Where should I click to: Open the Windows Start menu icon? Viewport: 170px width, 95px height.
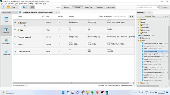(63, 92)
